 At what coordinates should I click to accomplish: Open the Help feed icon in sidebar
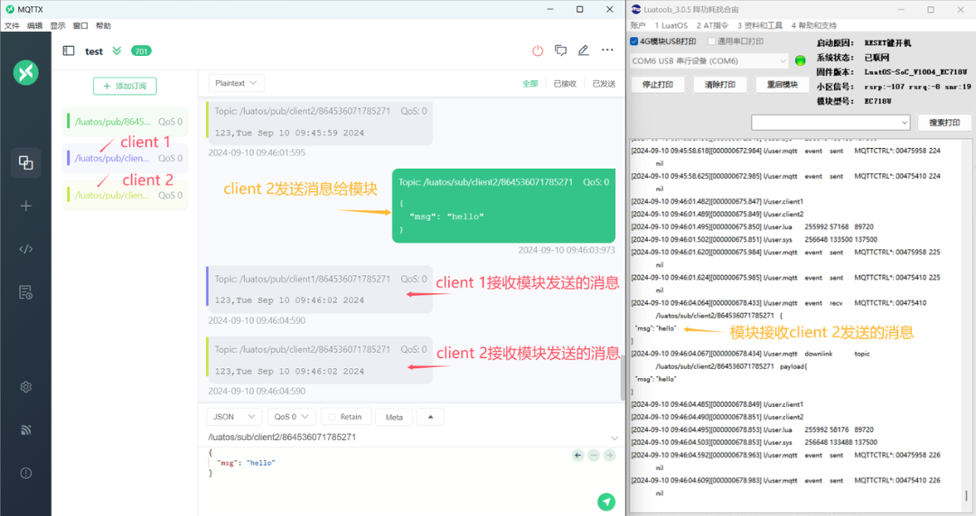coord(25,429)
